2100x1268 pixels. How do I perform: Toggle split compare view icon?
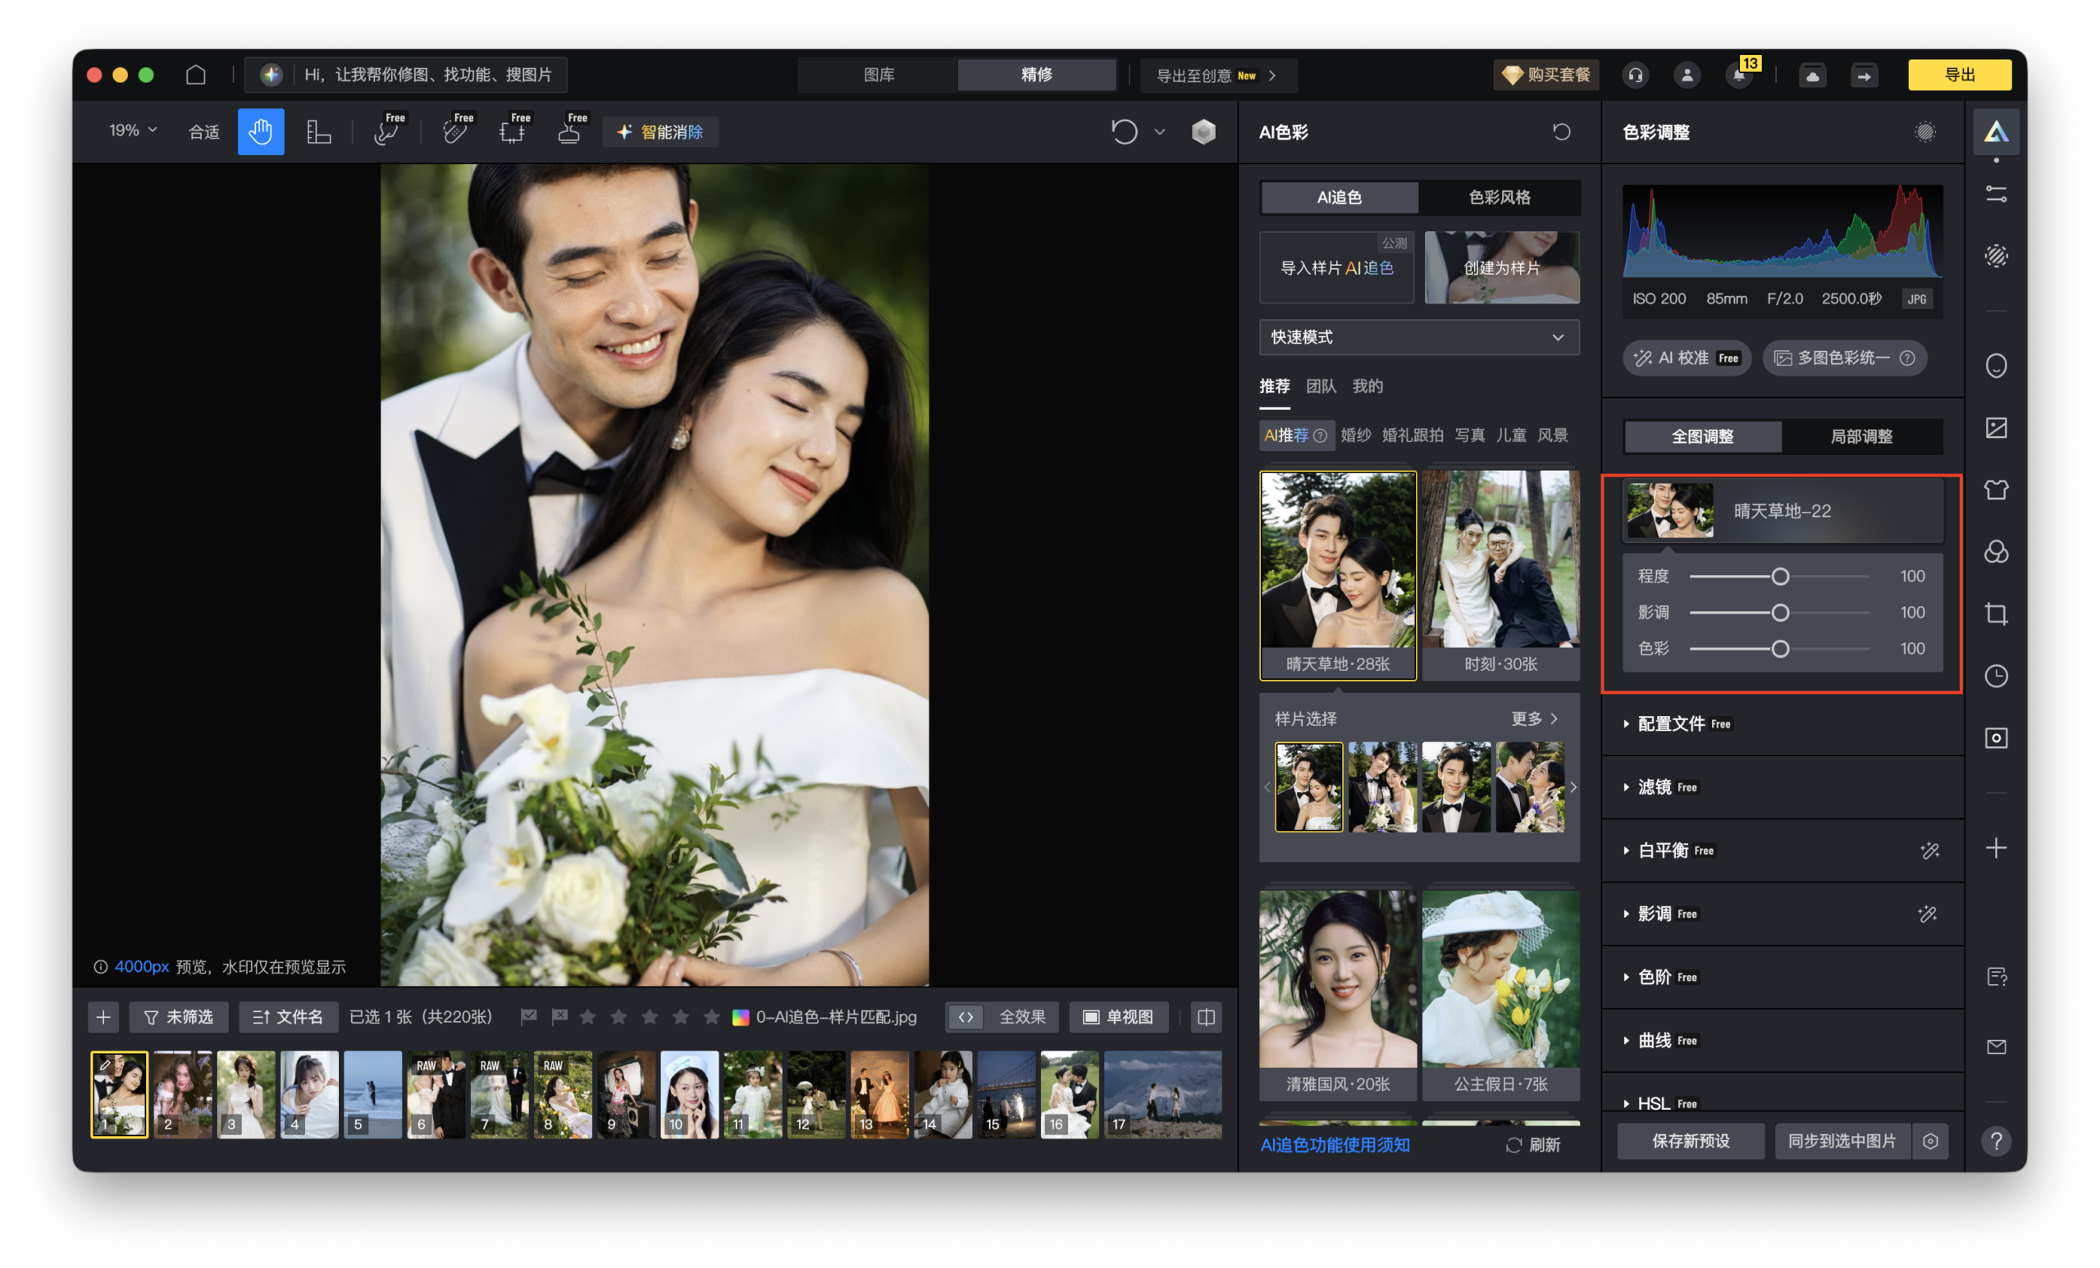coord(1205,1017)
